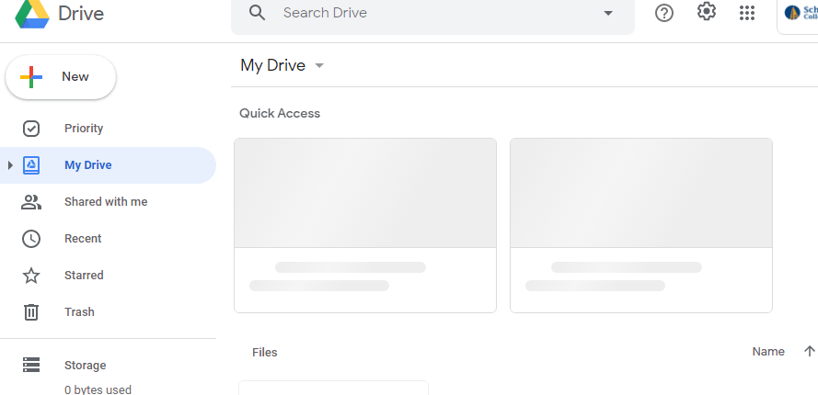Image resolution: width=818 pixels, height=395 pixels.
Task: Open the Help question mark icon
Action: 664,13
